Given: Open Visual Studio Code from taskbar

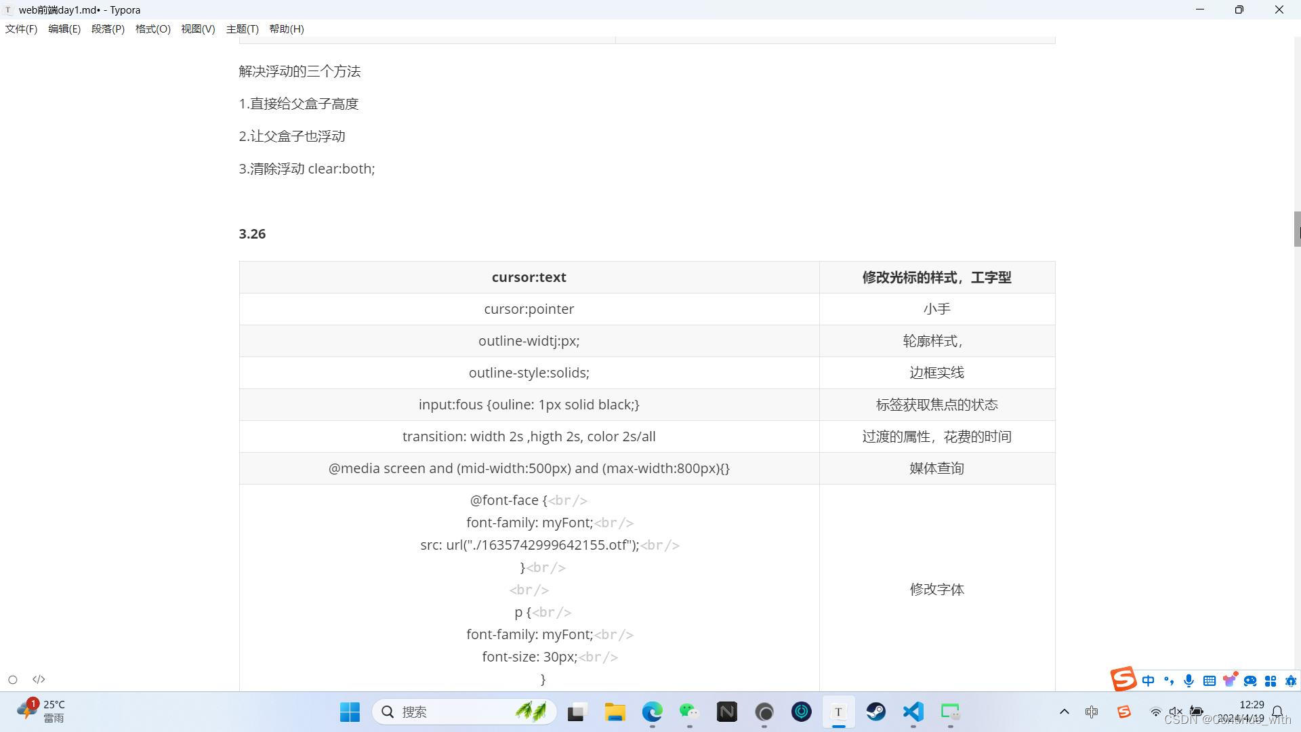Looking at the screenshot, I should pos(913,712).
